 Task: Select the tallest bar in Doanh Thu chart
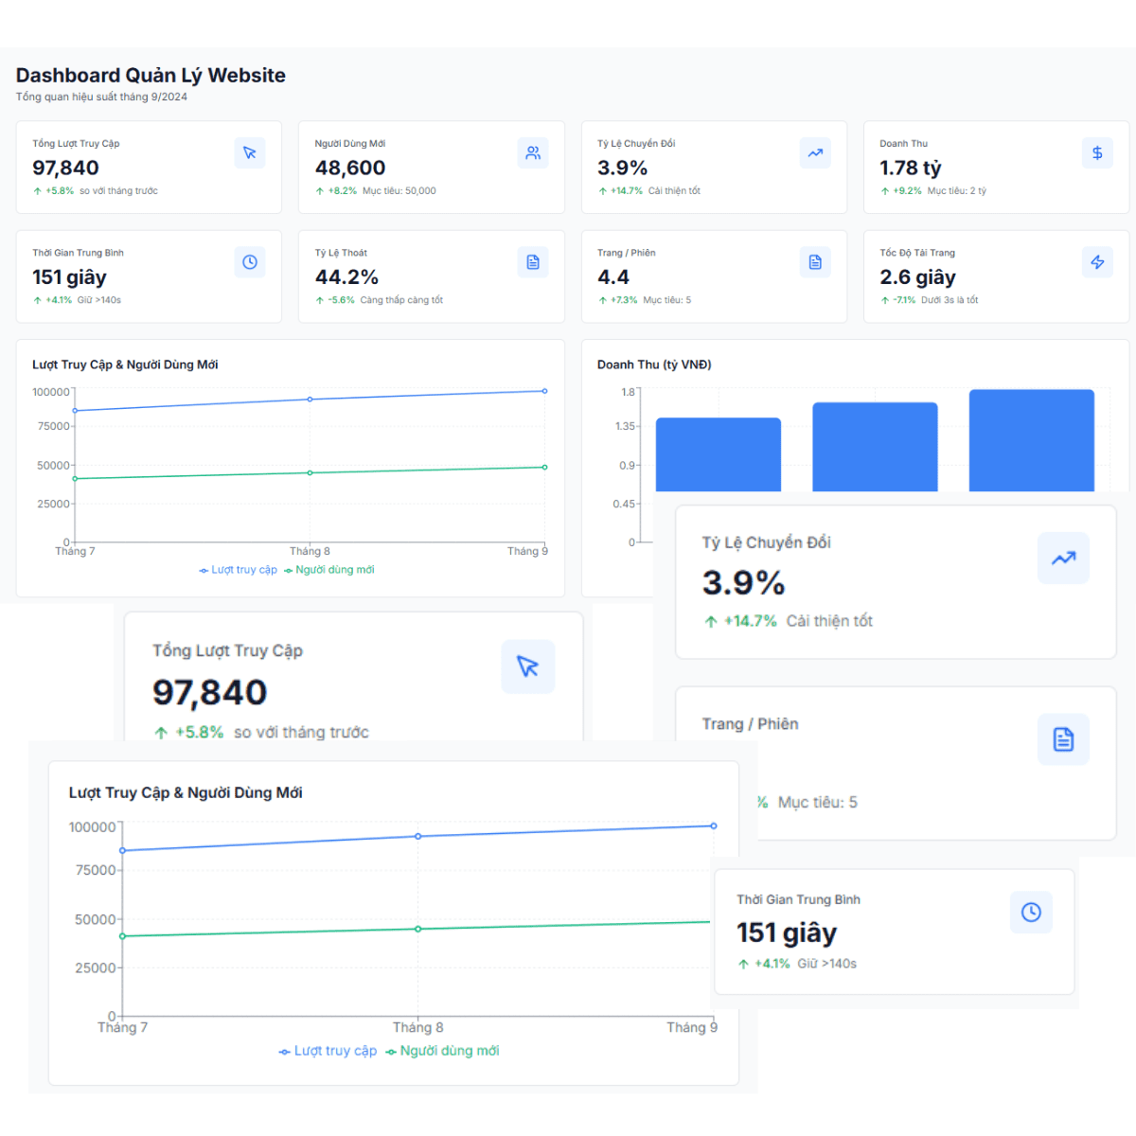[1031, 441]
